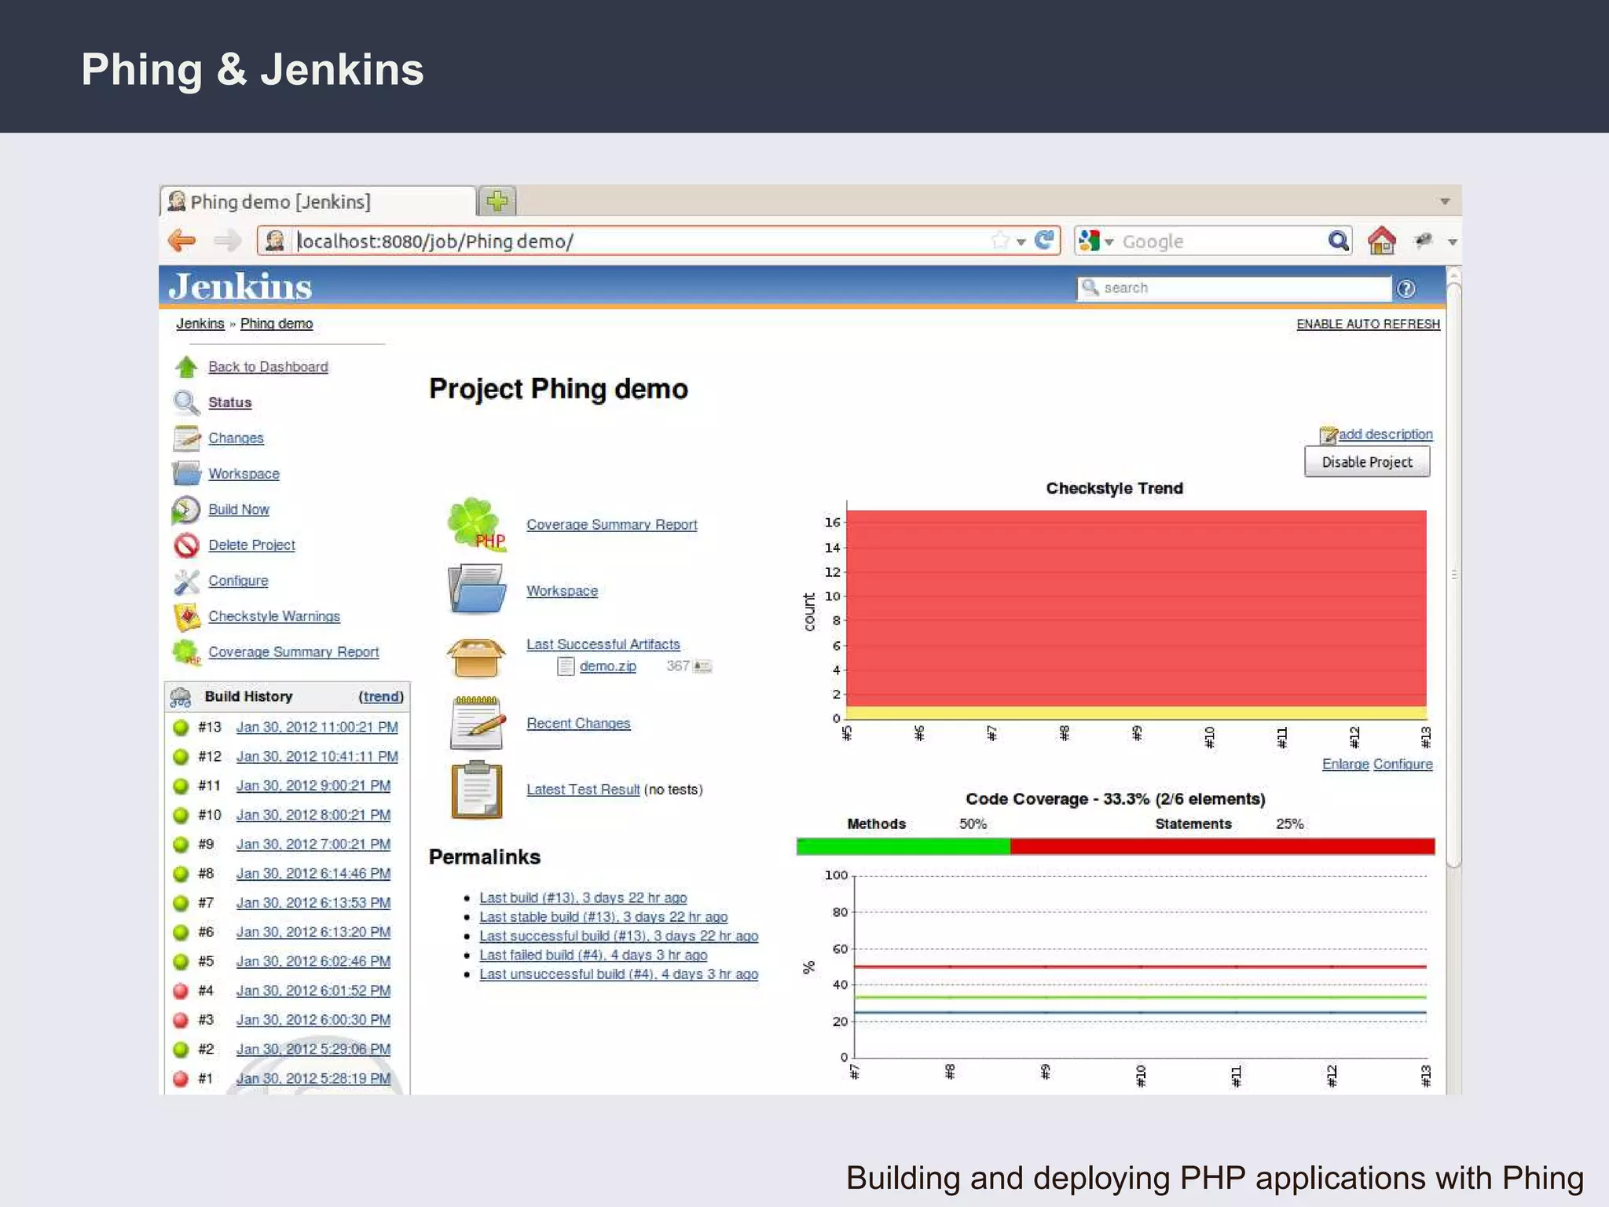Click the Recent Changes notepad icon
Image resolution: width=1609 pixels, height=1207 pixels.
pyautogui.click(x=476, y=723)
